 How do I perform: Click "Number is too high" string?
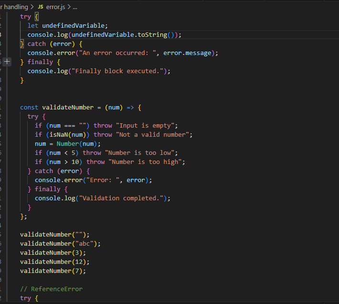tap(145, 162)
